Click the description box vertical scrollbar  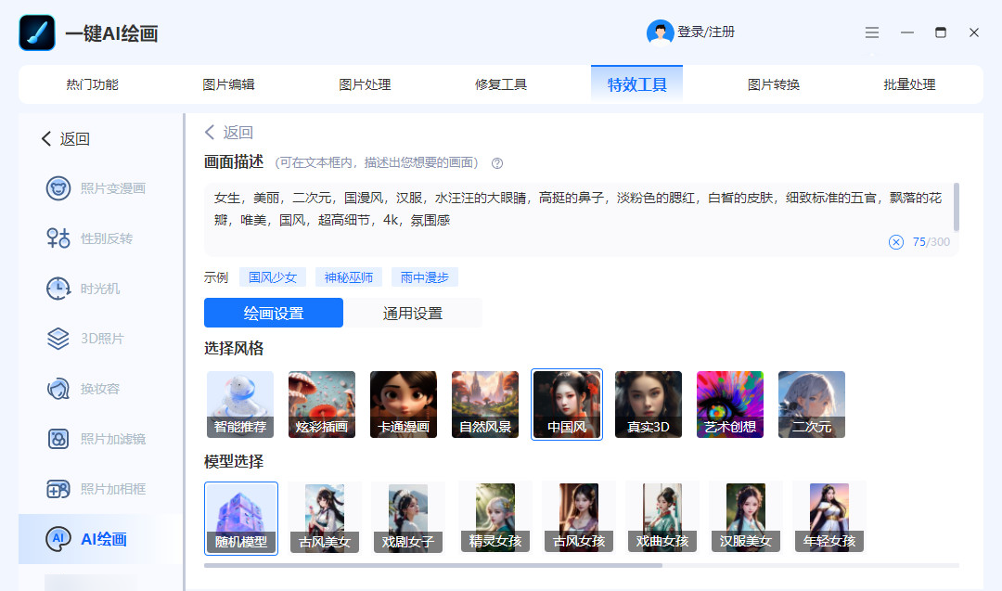pyautogui.click(x=956, y=206)
